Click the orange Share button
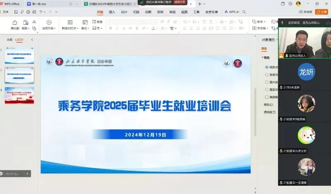 point(321,12)
